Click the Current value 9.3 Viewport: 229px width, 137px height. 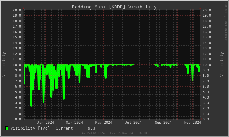coord(91,128)
